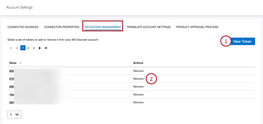Remove the token starting with 10a
Viewport: 263px width, 124px height.
point(138,95)
